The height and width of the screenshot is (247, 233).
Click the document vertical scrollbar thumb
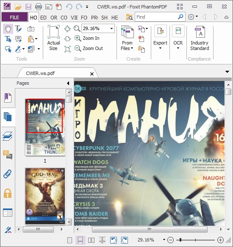tap(228, 92)
